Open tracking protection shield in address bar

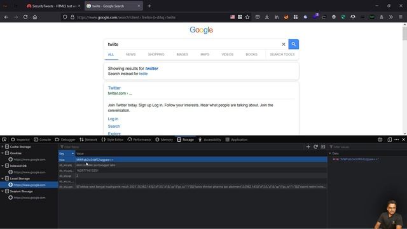(65, 17)
